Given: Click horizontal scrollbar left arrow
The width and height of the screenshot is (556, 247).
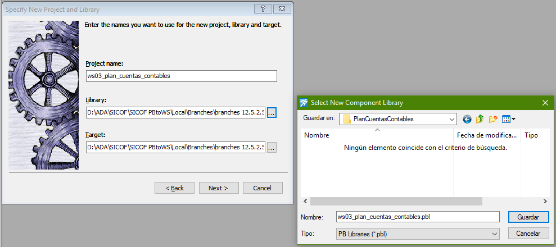Looking at the screenshot, I should (305, 202).
